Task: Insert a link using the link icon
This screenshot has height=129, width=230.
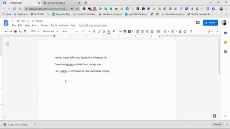Action: 120,32
